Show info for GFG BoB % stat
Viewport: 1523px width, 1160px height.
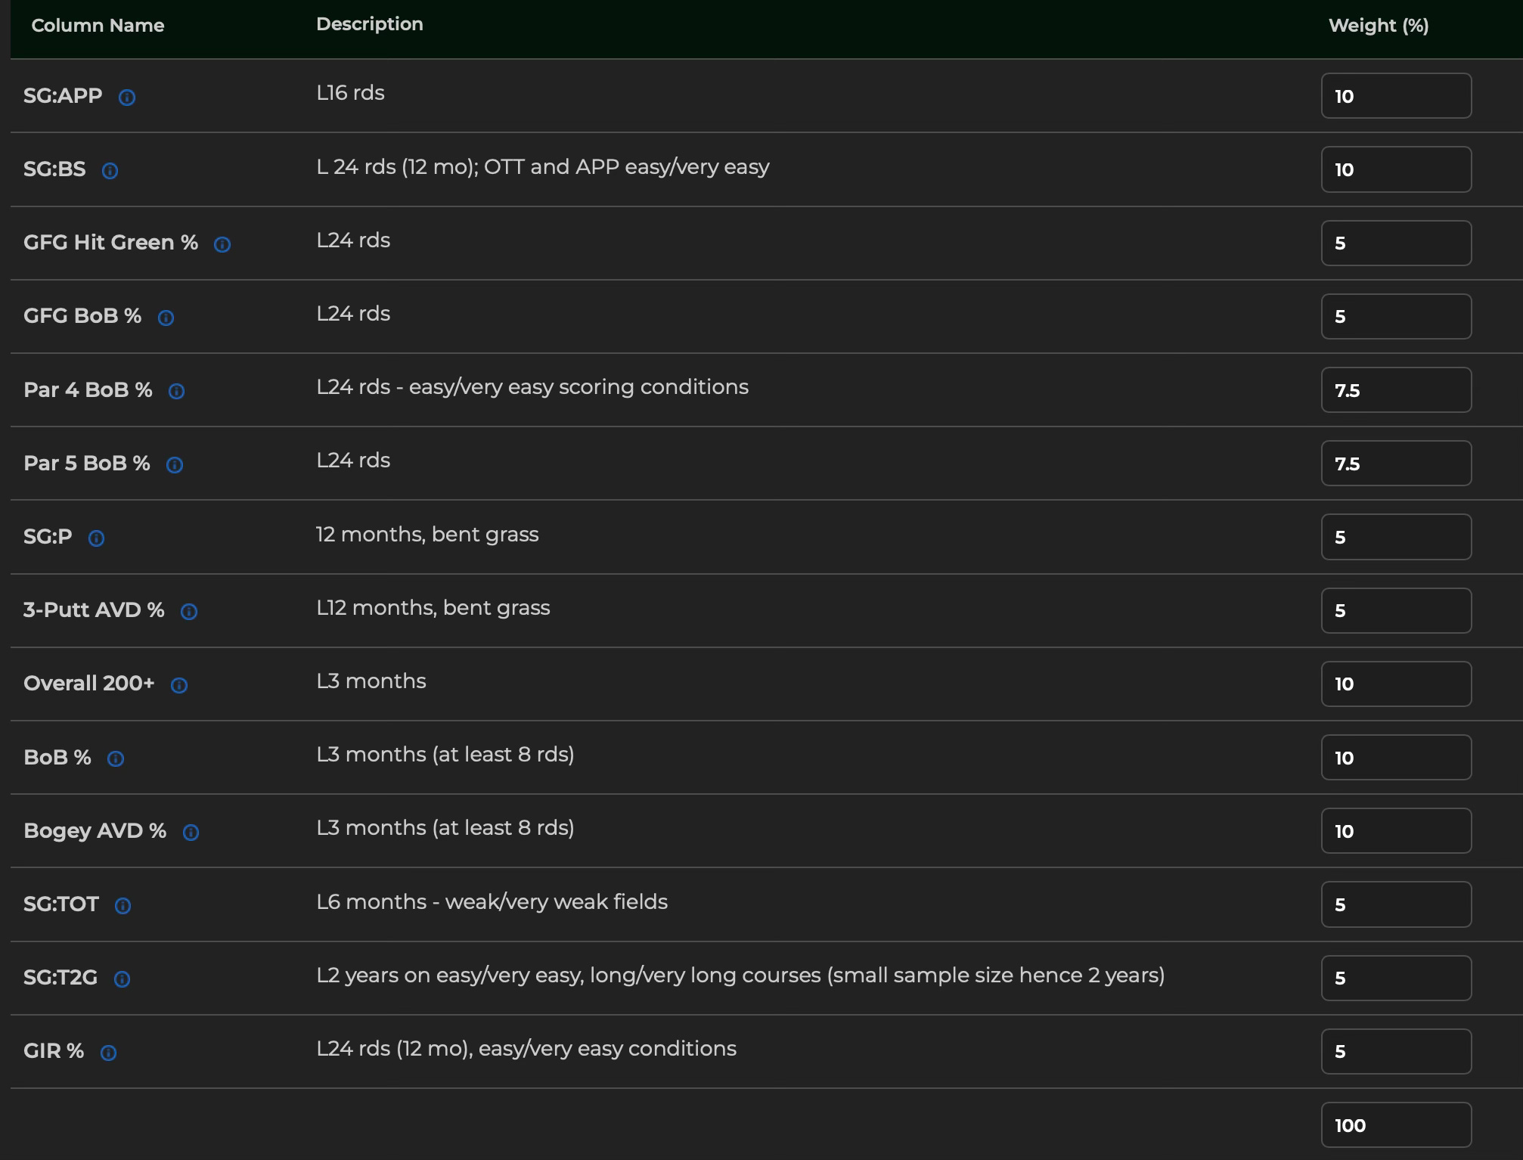[166, 318]
